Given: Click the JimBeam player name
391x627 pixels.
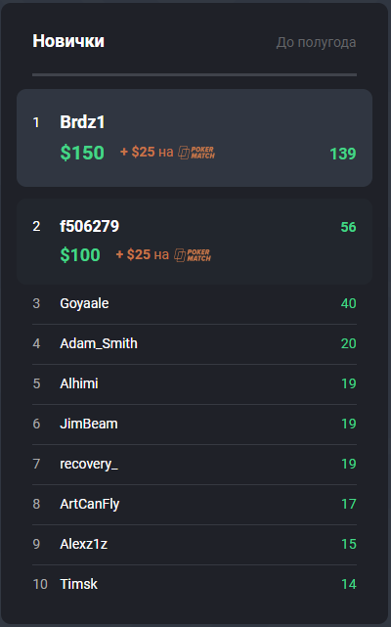Looking at the screenshot, I should tap(89, 424).
